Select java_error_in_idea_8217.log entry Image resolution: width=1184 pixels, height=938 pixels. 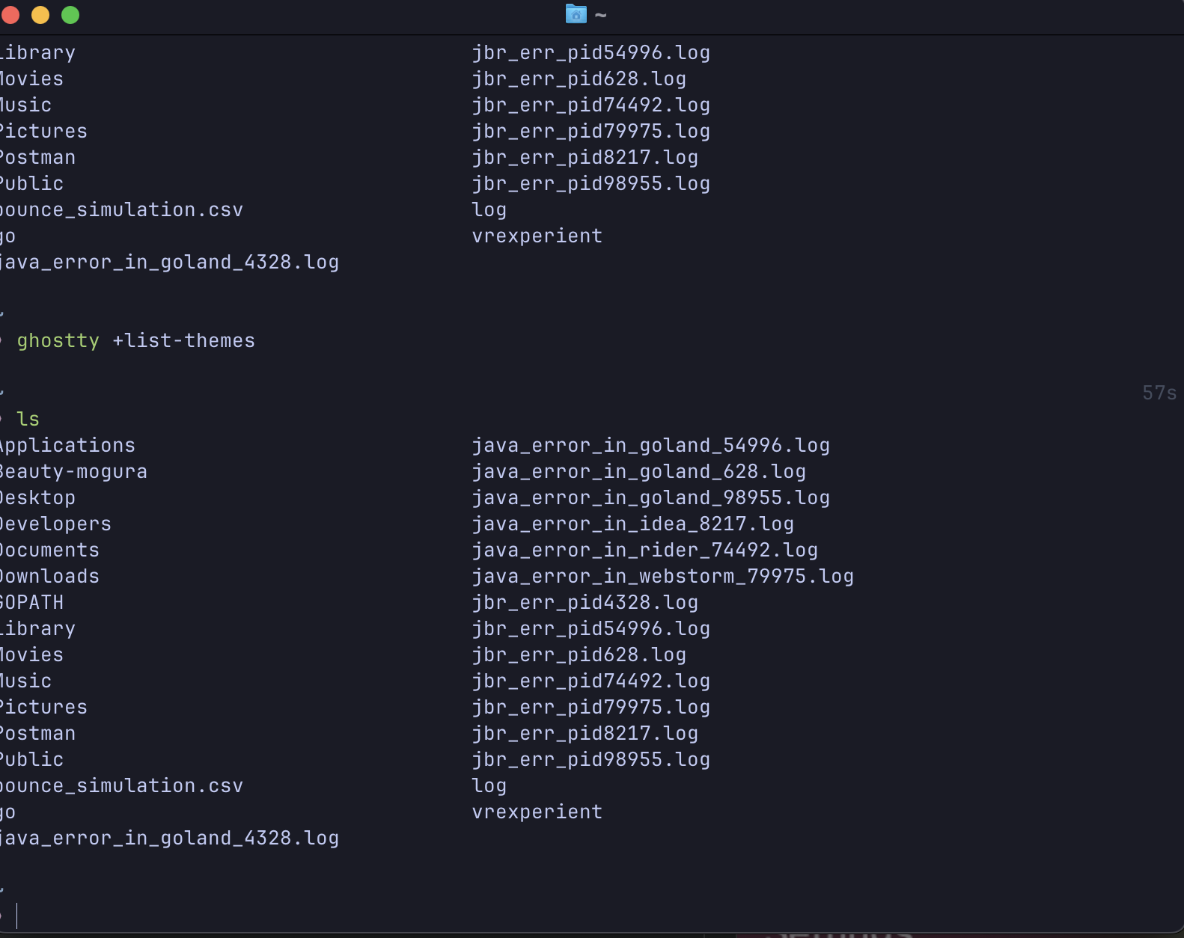pyautogui.click(x=633, y=524)
